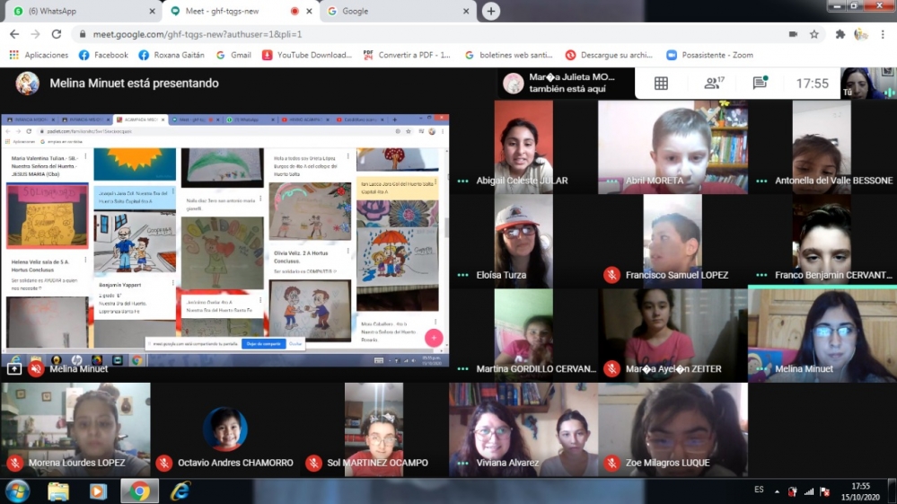Click muted mic icon of Sol MARTINEZ OCAMPO

point(313,463)
